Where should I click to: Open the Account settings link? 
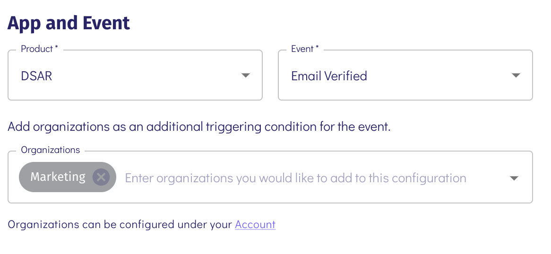[255, 224]
